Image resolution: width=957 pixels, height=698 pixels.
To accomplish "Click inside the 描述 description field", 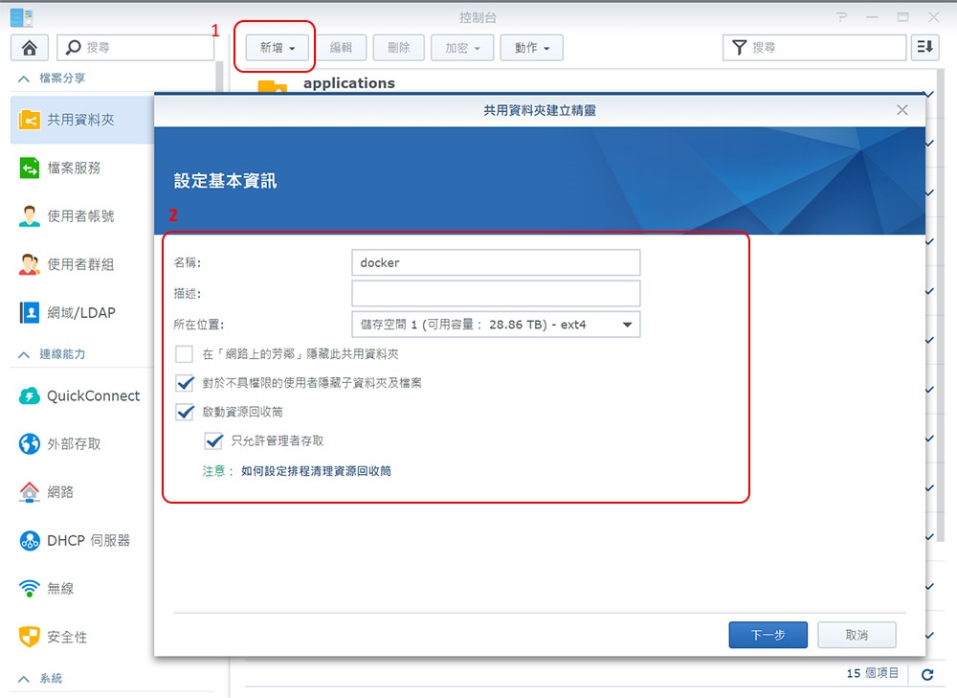I will [x=496, y=293].
